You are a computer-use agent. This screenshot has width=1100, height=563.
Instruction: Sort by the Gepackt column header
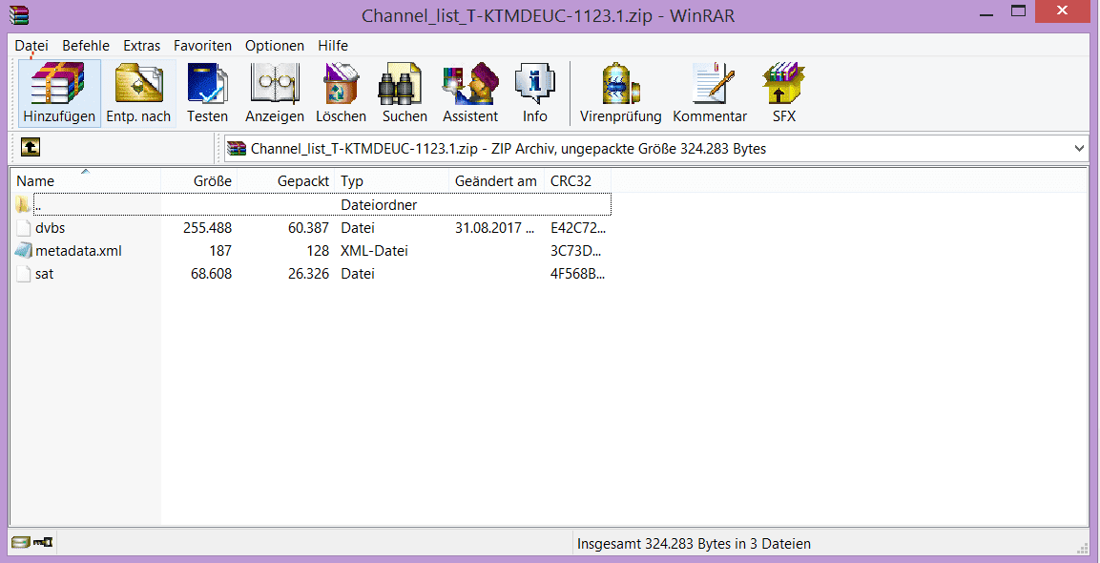coord(286,180)
